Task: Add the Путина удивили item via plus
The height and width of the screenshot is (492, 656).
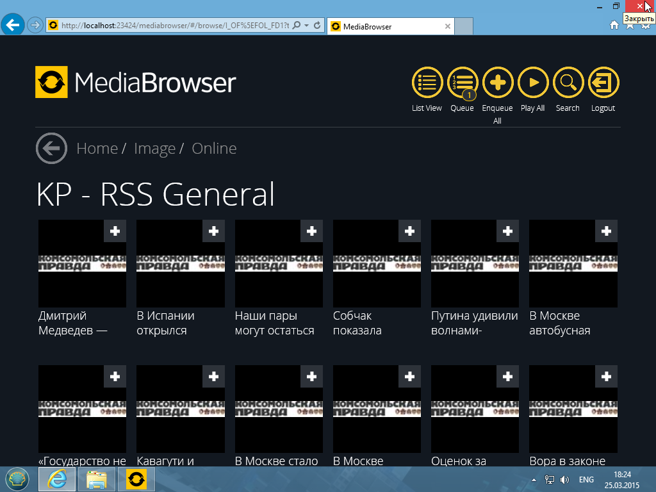Action: pos(507,231)
